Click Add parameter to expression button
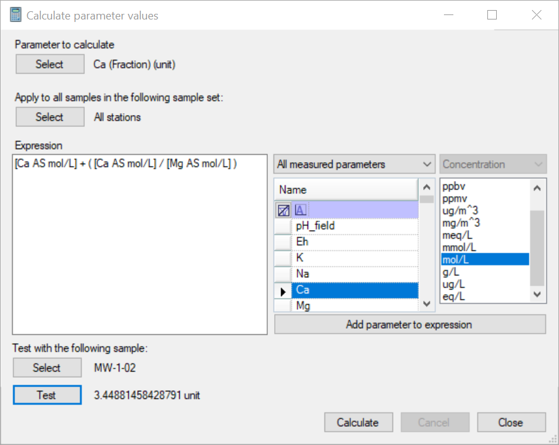Screen dimensions: 559x445 pos(410,324)
